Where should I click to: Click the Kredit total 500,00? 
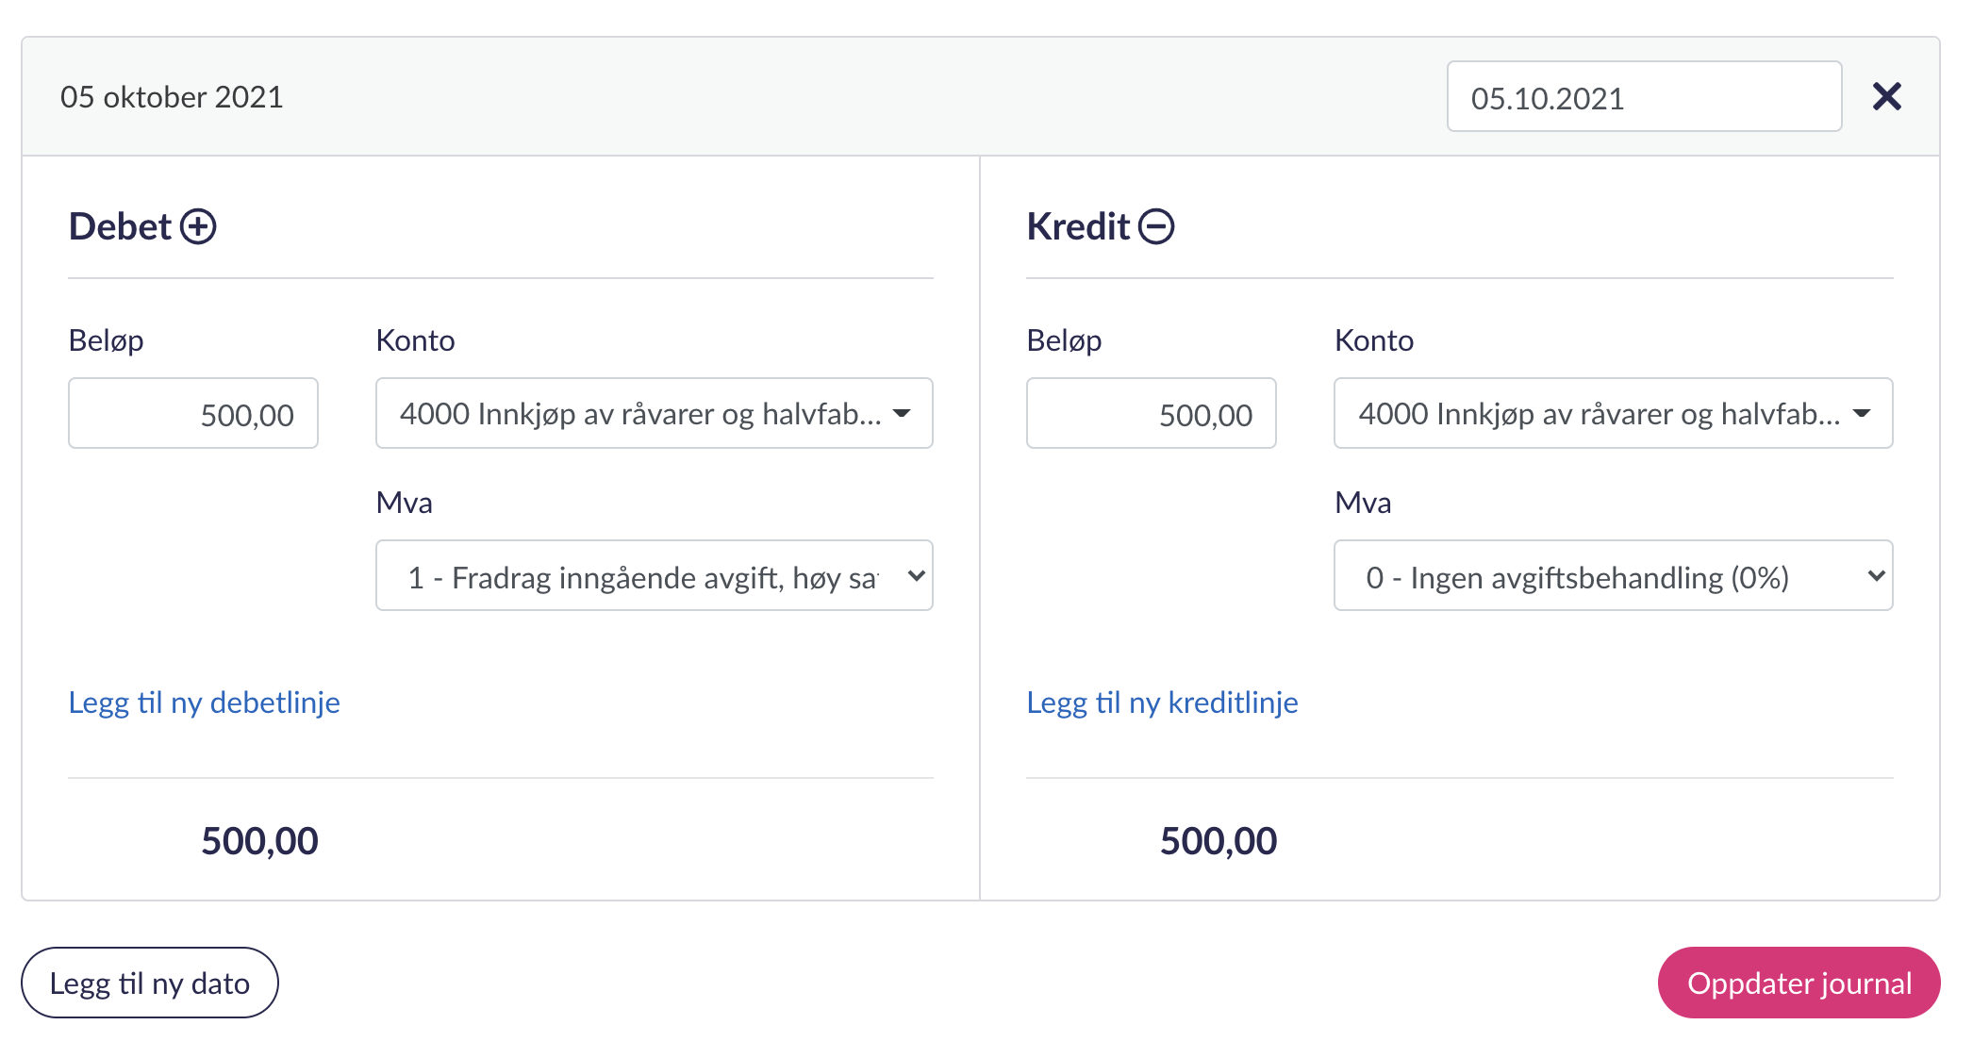click(x=1218, y=841)
